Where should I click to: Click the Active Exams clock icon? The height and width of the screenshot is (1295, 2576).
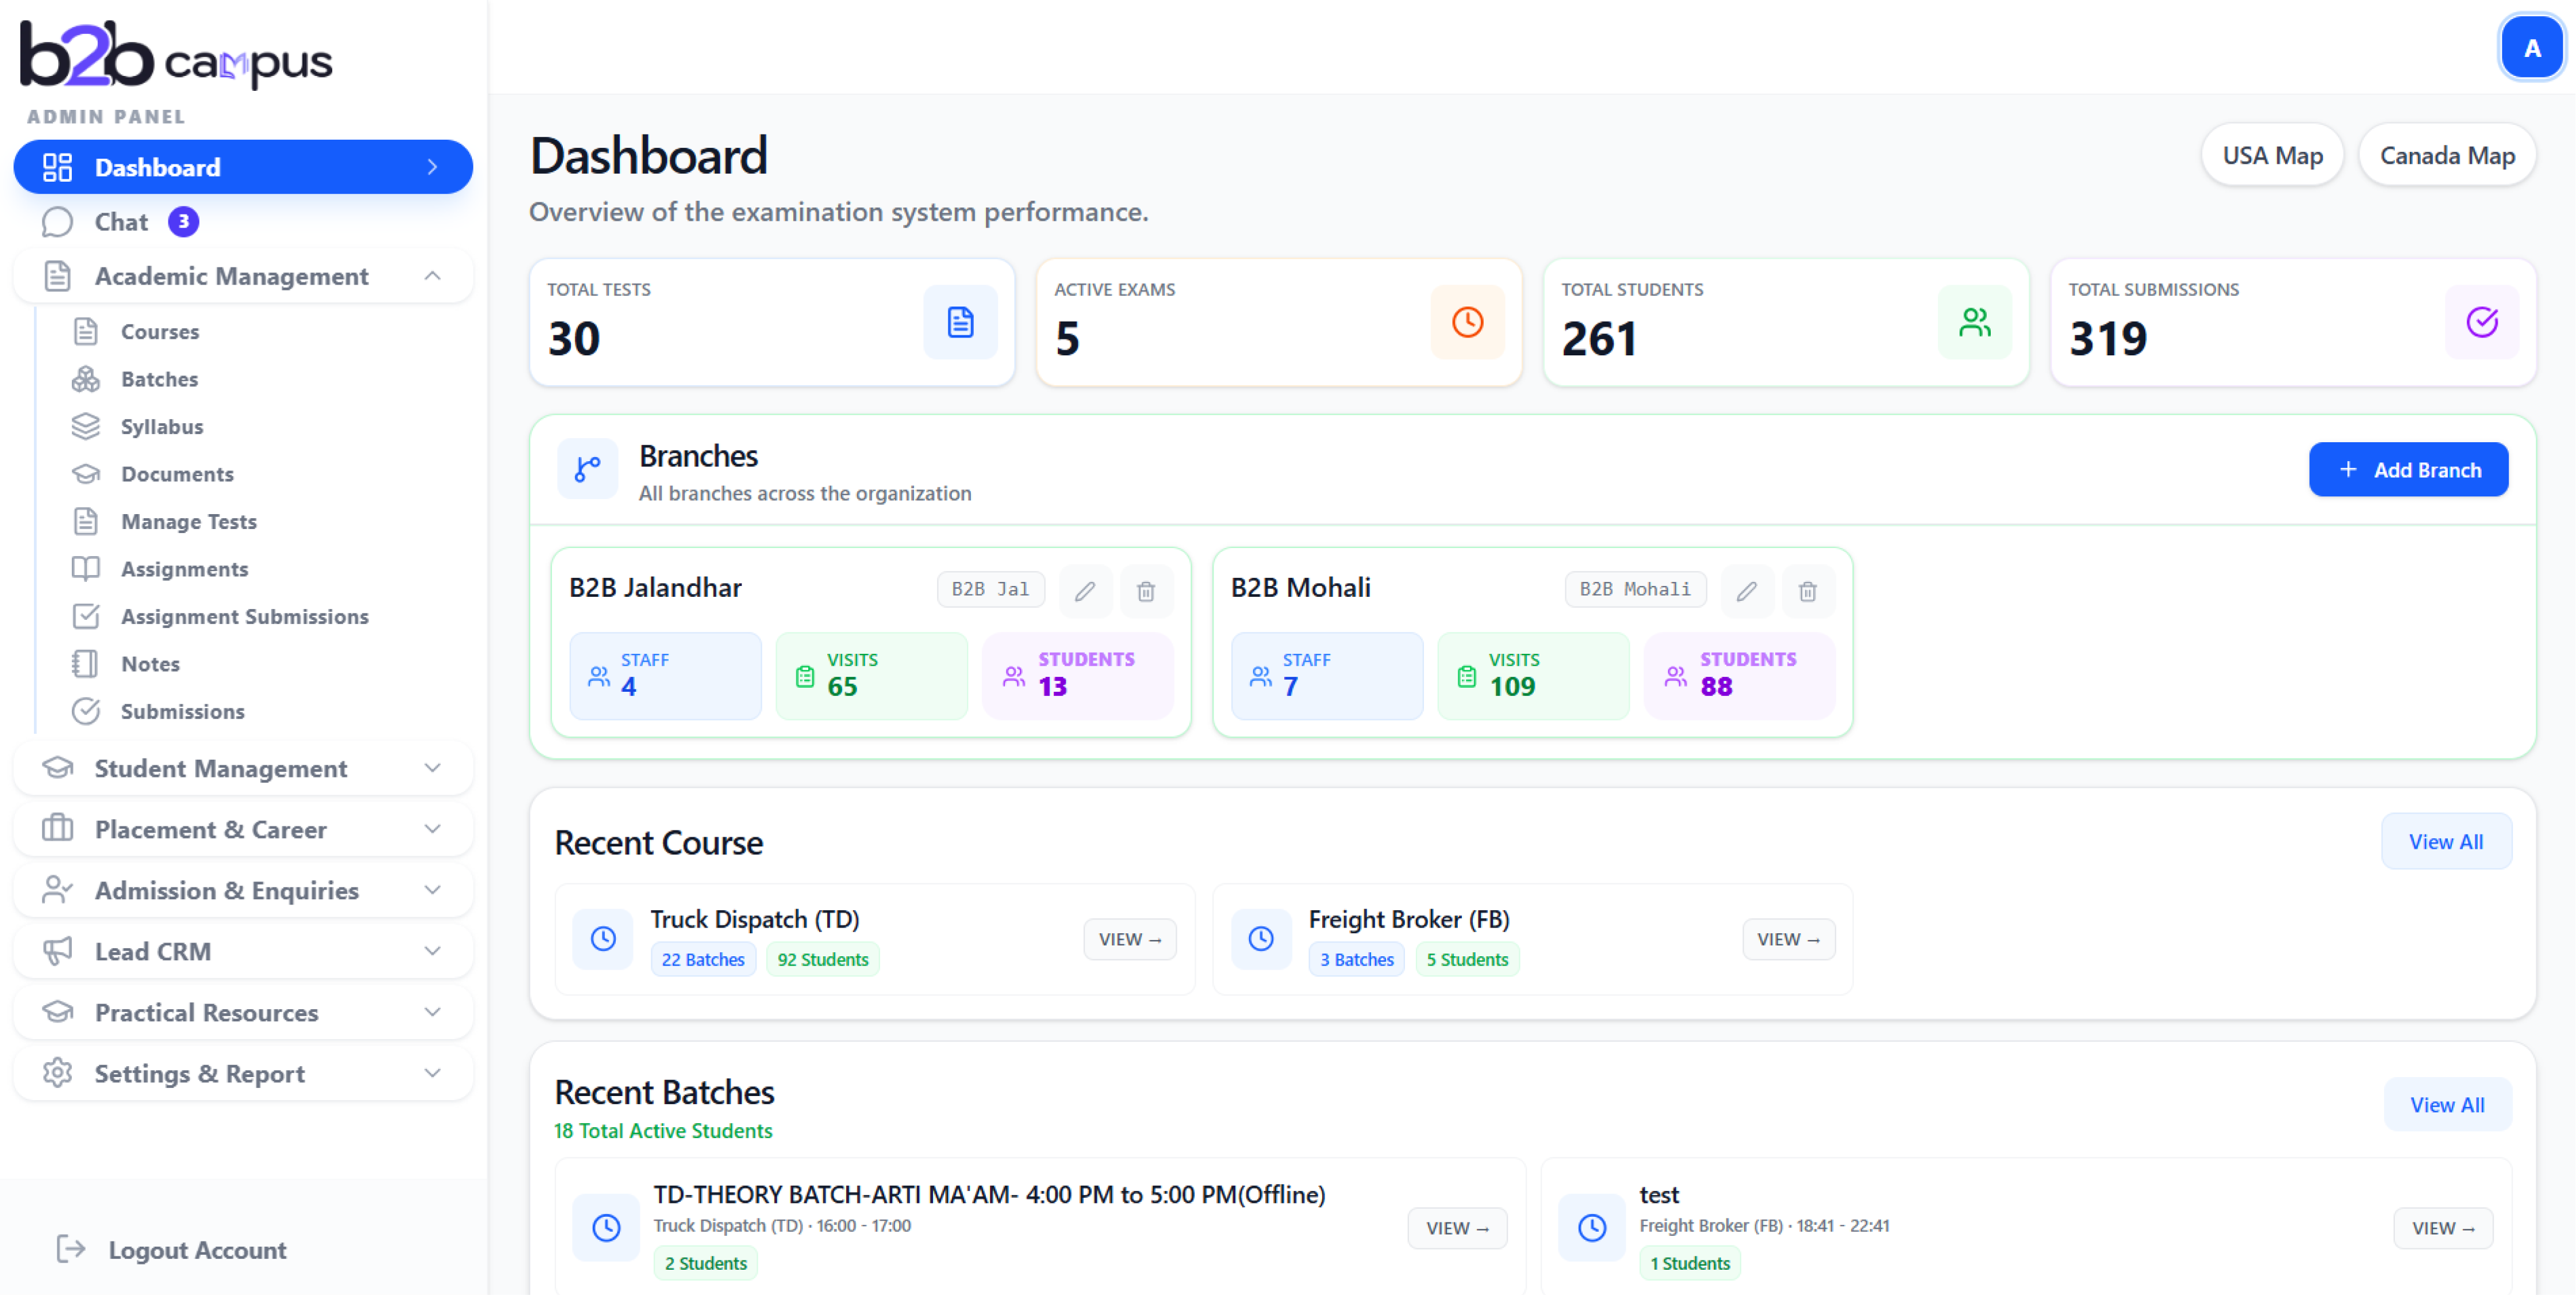(x=1467, y=322)
